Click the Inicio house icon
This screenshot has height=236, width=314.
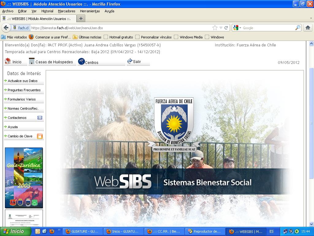pos(8,61)
